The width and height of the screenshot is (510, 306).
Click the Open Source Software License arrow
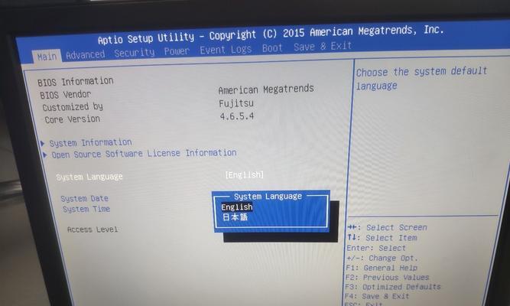pos(45,155)
